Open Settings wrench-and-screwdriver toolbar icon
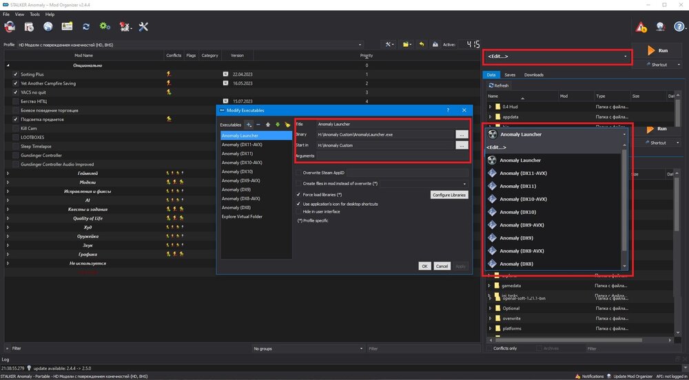Viewport: 689px width, 380px height. [143, 27]
